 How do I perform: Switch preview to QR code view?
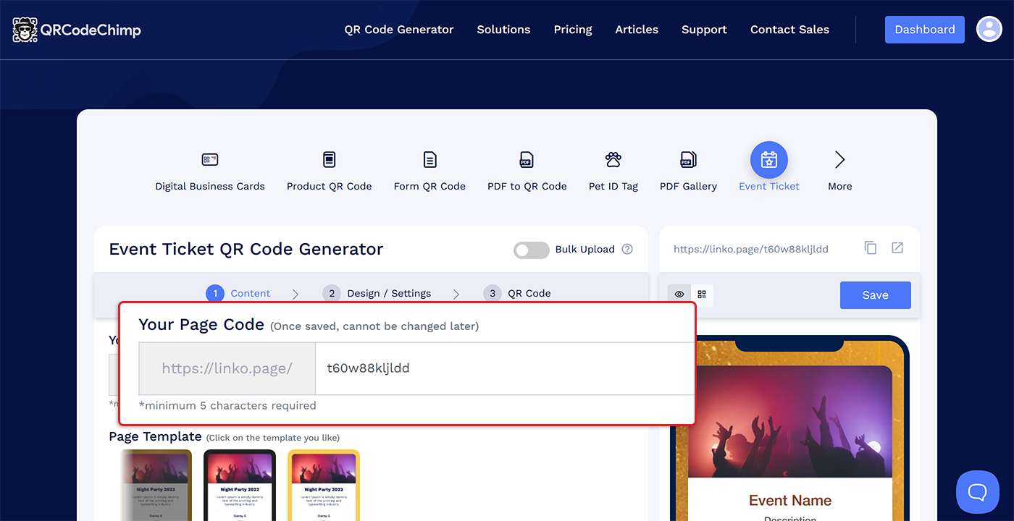[702, 295]
